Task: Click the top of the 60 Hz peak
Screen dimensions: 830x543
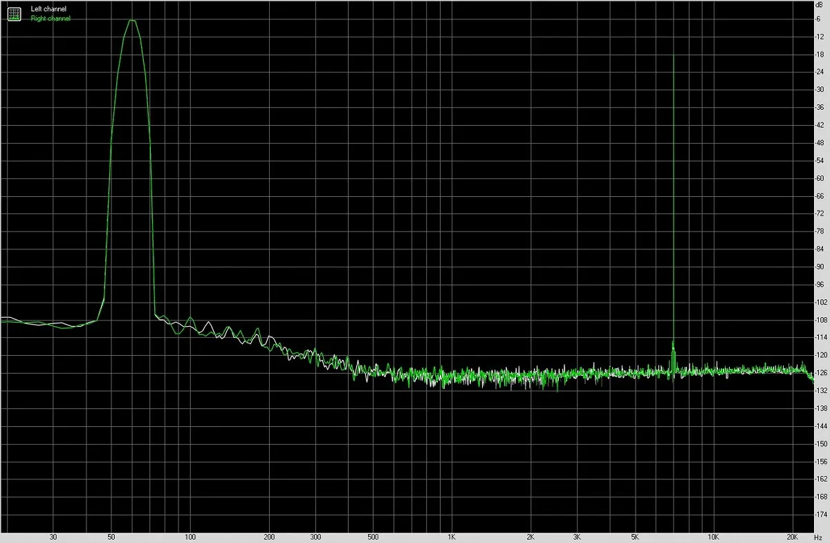Action: point(131,20)
